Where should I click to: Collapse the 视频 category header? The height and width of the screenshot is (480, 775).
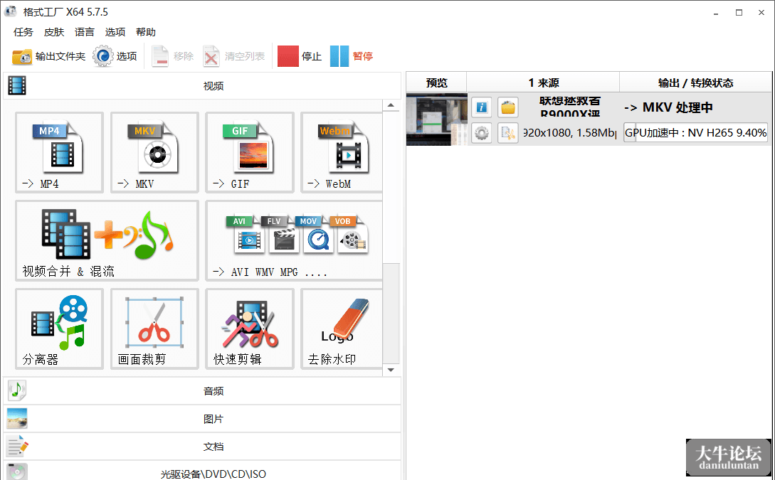click(202, 86)
